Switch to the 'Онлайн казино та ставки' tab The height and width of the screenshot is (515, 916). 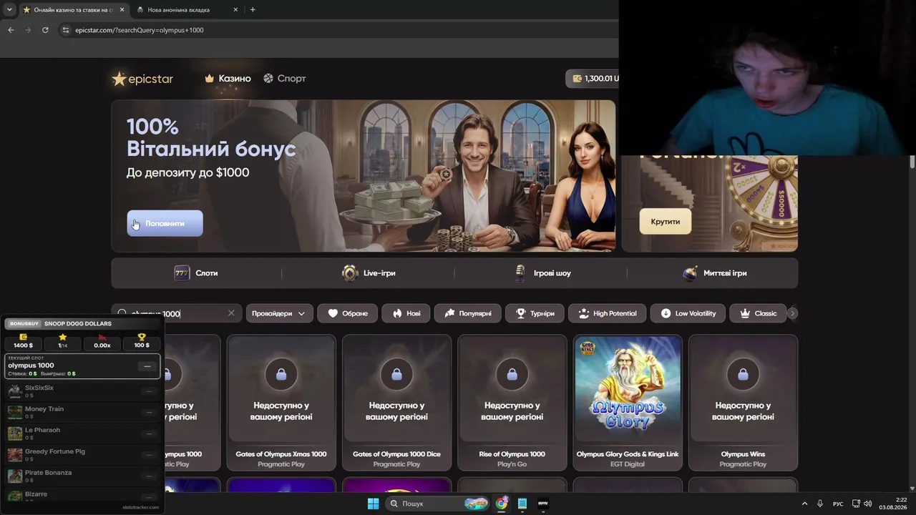(x=74, y=10)
